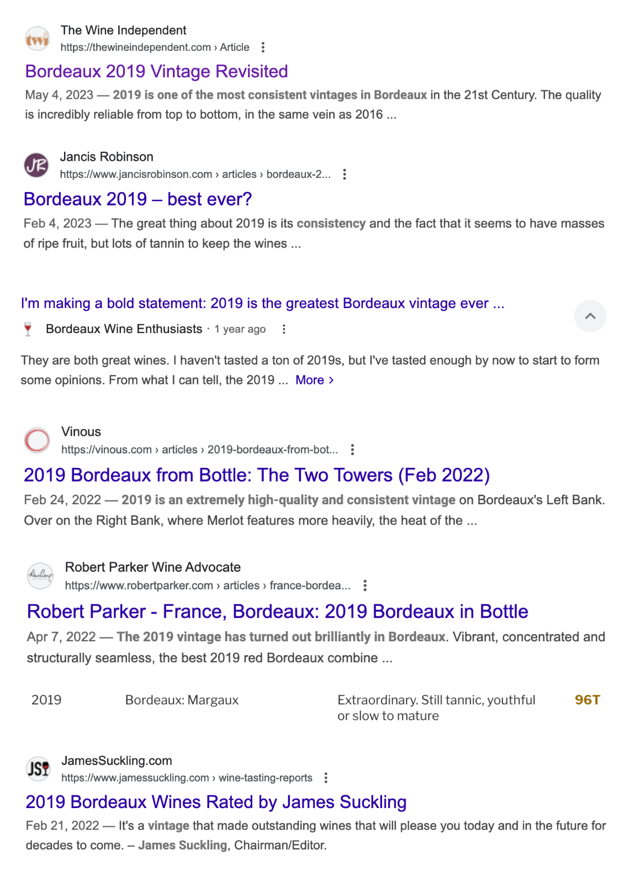Click the JamesSuckling.com JS favicon

[x=38, y=768]
